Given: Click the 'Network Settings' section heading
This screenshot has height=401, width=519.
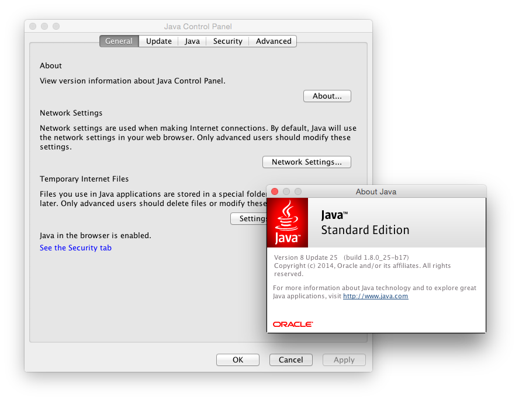Looking at the screenshot, I should click(x=71, y=113).
